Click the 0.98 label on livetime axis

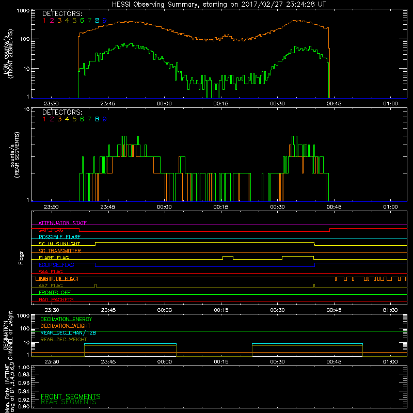(x=24, y=375)
